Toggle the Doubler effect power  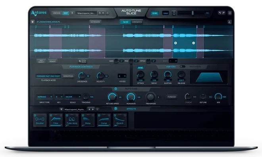35,116
